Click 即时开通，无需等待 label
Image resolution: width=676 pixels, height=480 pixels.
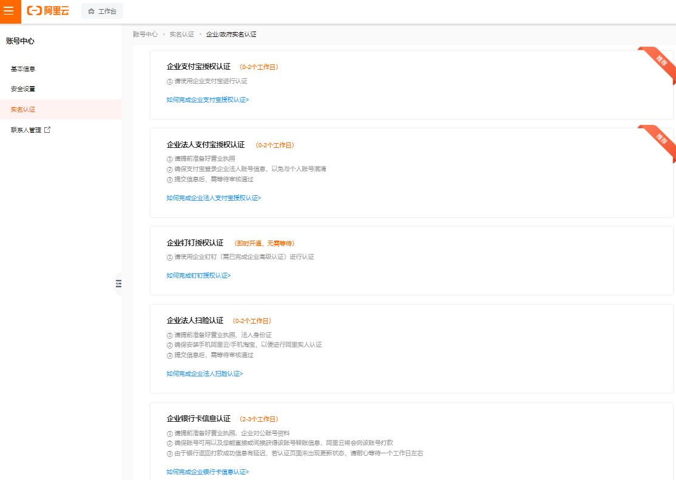[x=265, y=244]
